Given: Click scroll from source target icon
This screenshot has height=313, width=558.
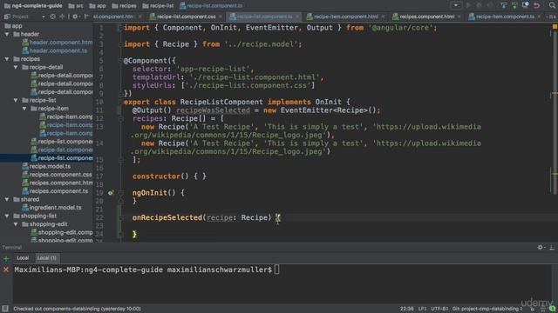Looking at the screenshot, I should coord(52,17).
